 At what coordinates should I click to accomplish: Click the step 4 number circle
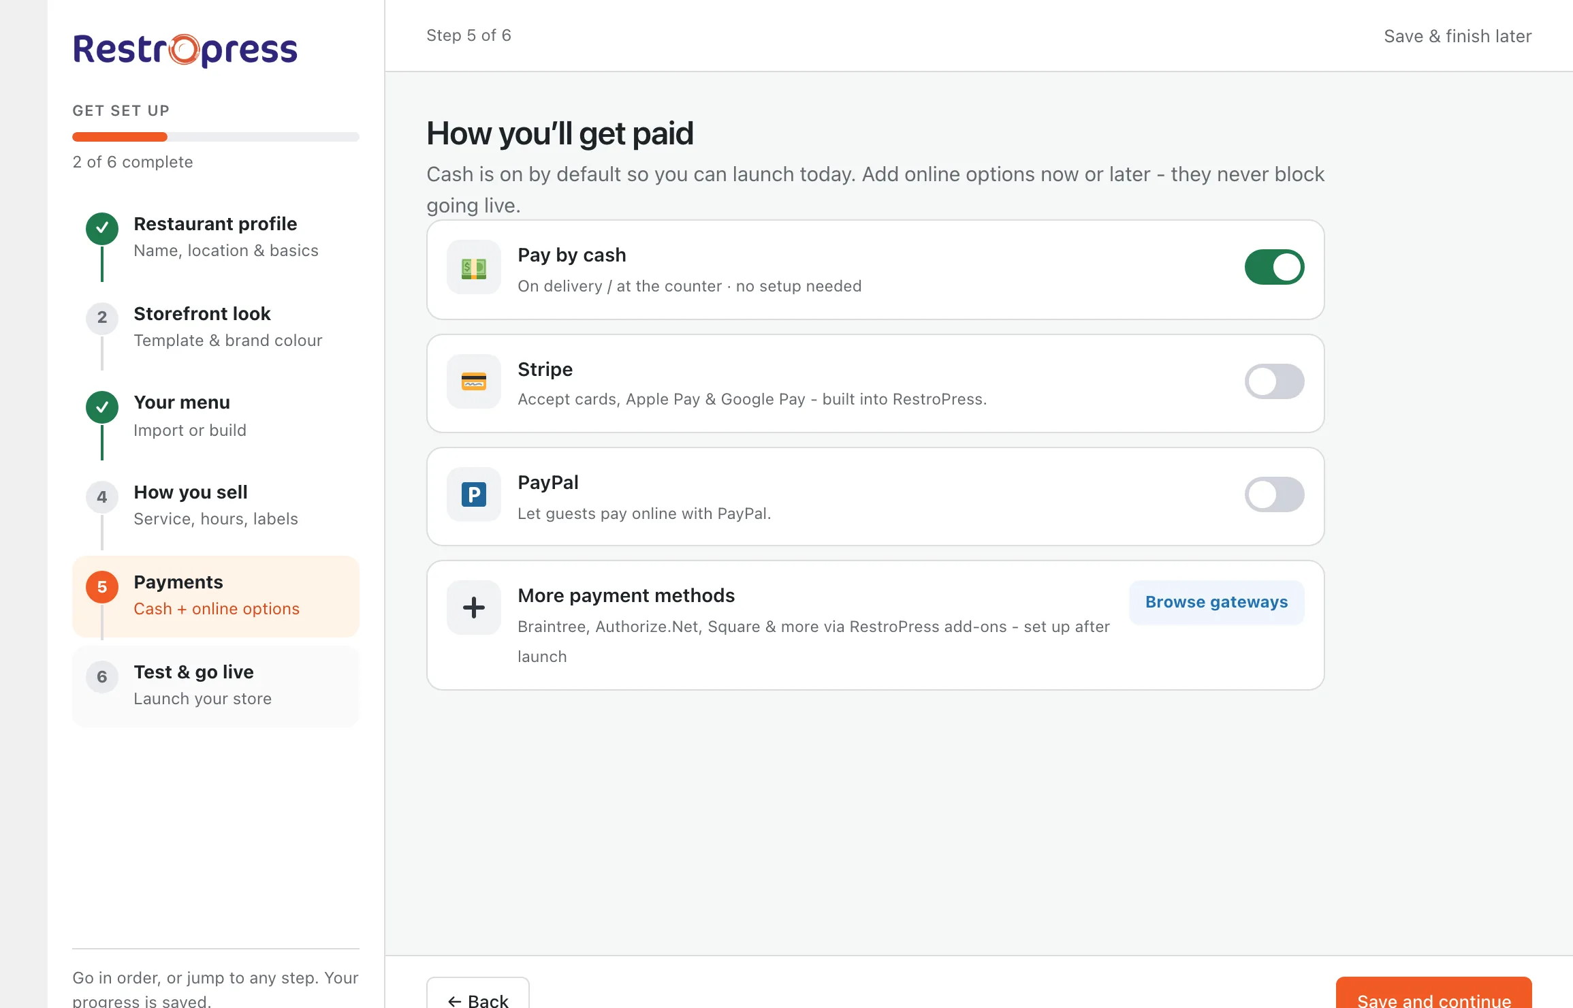pos(102,497)
